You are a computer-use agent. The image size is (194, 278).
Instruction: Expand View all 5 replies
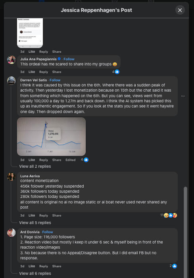click(x=35, y=222)
